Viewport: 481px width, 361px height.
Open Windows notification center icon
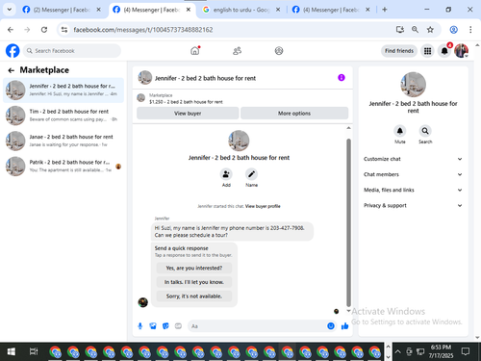coord(466,351)
